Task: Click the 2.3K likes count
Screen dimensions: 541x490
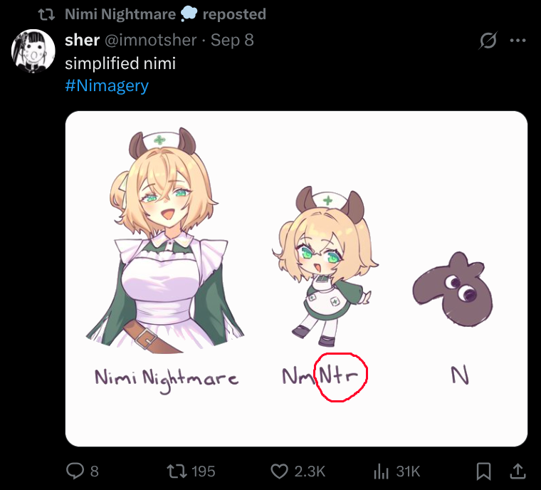Action: pos(310,471)
